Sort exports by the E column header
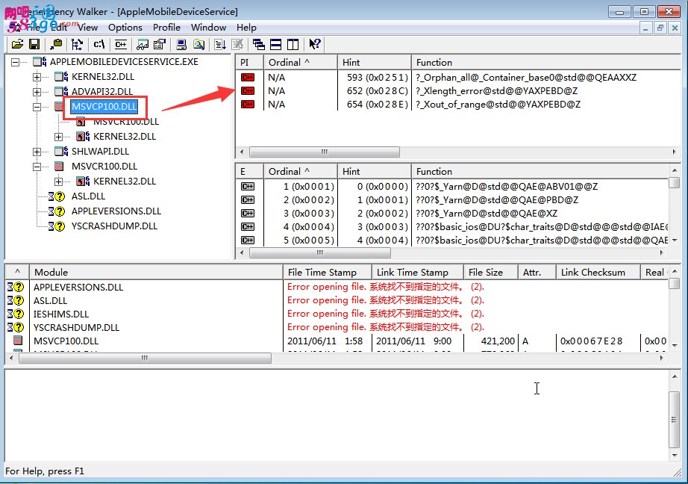This screenshot has height=484, width=688. point(249,171)
